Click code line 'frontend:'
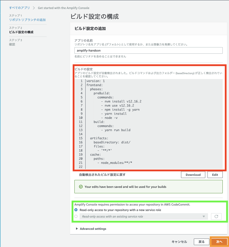Image resolution: width=229 pixels, height=247 pixels. point(95,85)
